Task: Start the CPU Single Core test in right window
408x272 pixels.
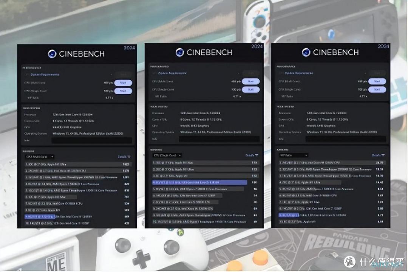Action: coord(377,89)
